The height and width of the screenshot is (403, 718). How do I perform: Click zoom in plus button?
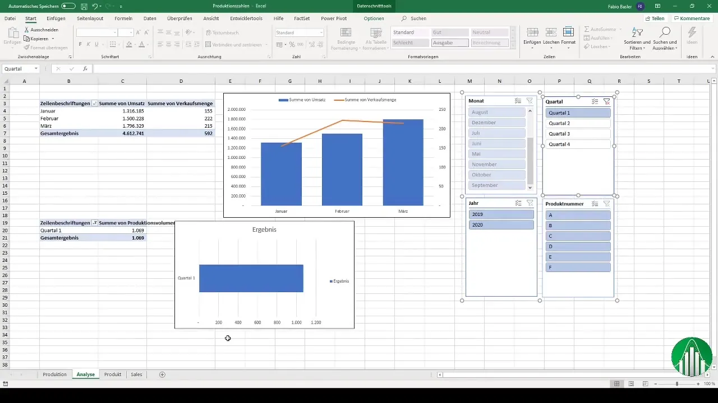698,383
